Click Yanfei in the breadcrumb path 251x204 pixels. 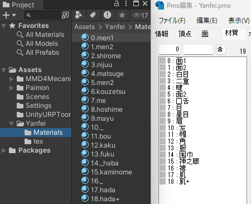pos(115,27)
